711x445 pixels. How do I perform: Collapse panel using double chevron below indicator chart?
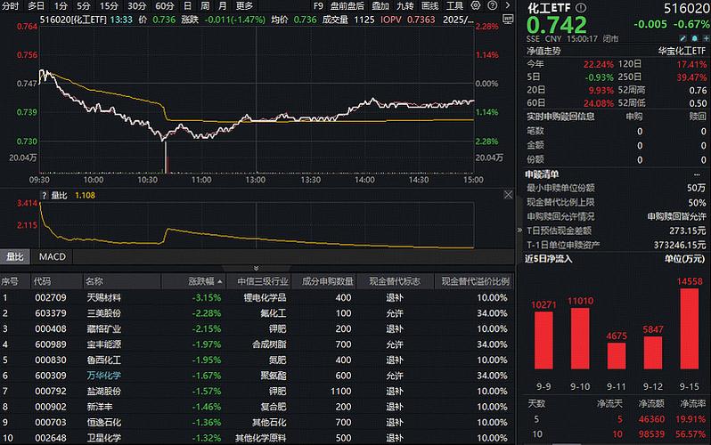point(257,267)
